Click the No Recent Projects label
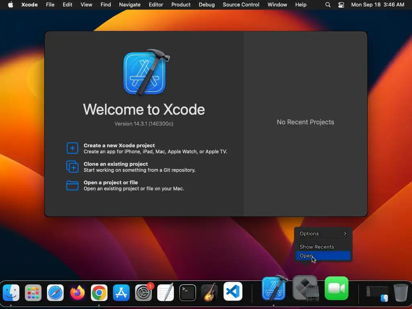 tap(305, 122)
